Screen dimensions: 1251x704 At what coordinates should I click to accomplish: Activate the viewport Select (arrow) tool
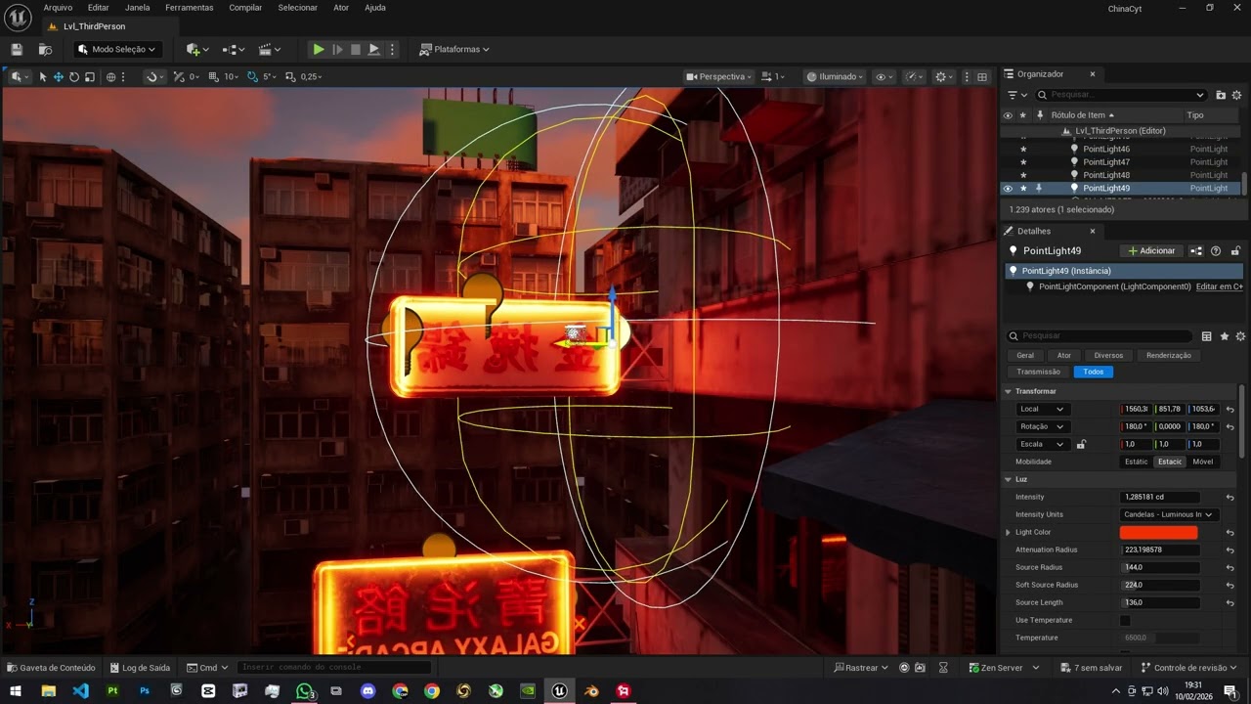(43, 76)
